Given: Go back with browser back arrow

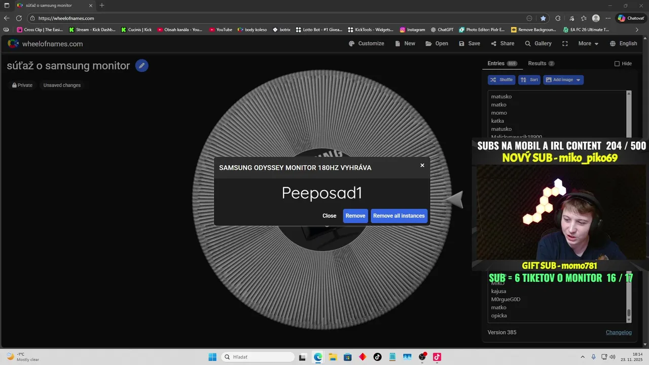Looking at the screenshot, I should pyautogui.click(x=7, y=18).
